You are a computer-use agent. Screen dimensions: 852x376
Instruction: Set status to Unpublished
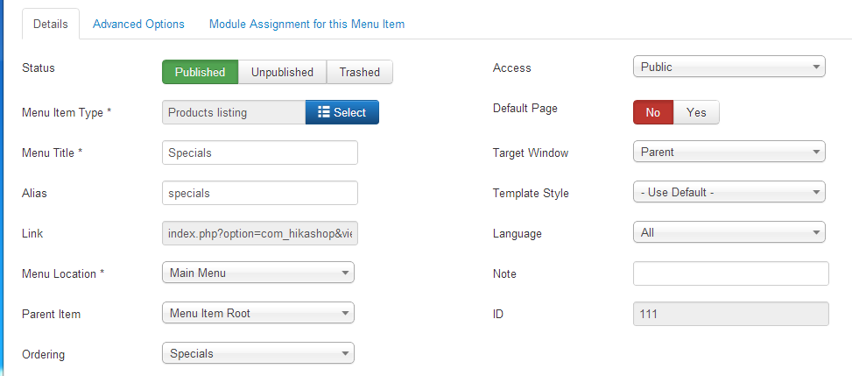282,72
